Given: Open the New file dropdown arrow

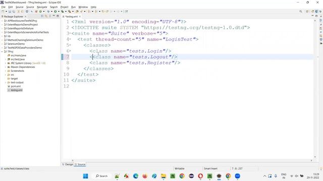Looking at the screenshot, I should click(6, 12).
